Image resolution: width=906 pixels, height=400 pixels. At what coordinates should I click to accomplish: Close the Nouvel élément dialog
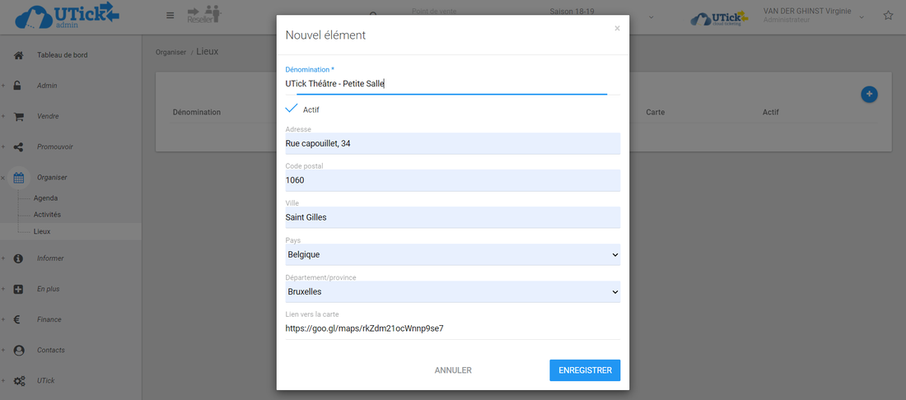617,28
